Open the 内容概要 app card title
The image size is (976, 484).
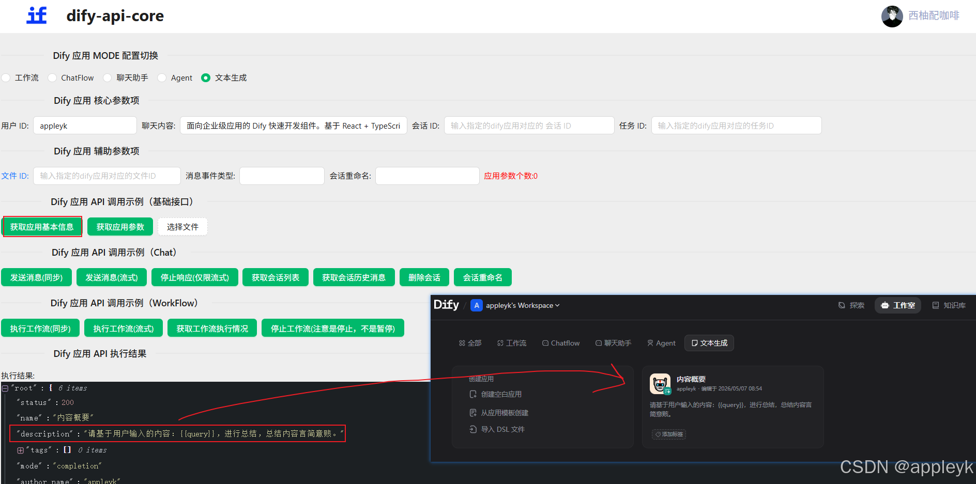[x=691, y=379]
